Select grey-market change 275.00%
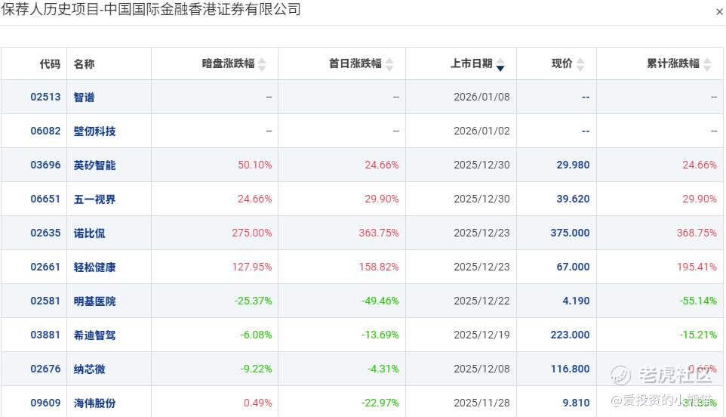 point(252,233)
